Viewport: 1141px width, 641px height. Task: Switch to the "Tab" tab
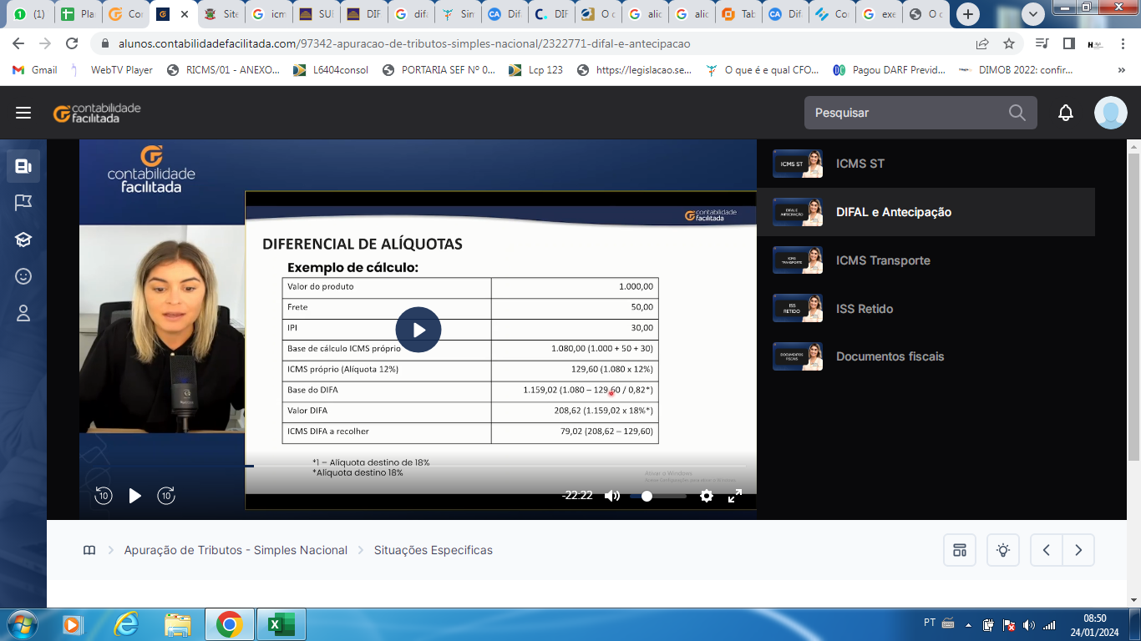tap(738, 14)
